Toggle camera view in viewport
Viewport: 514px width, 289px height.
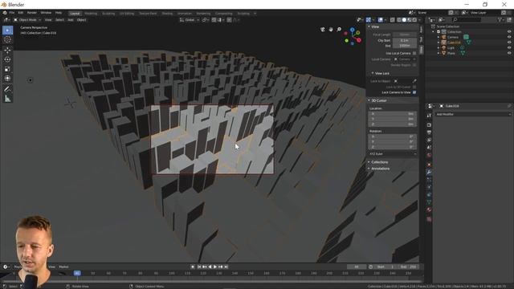pos(323,30)
